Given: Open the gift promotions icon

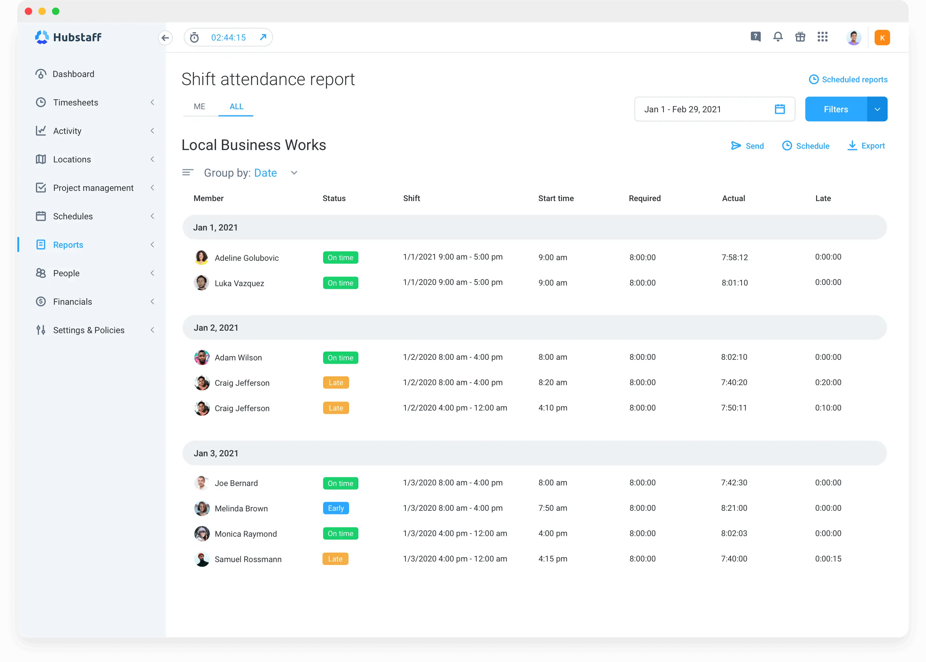Looking at the screenshot, I should click(800, 37).
